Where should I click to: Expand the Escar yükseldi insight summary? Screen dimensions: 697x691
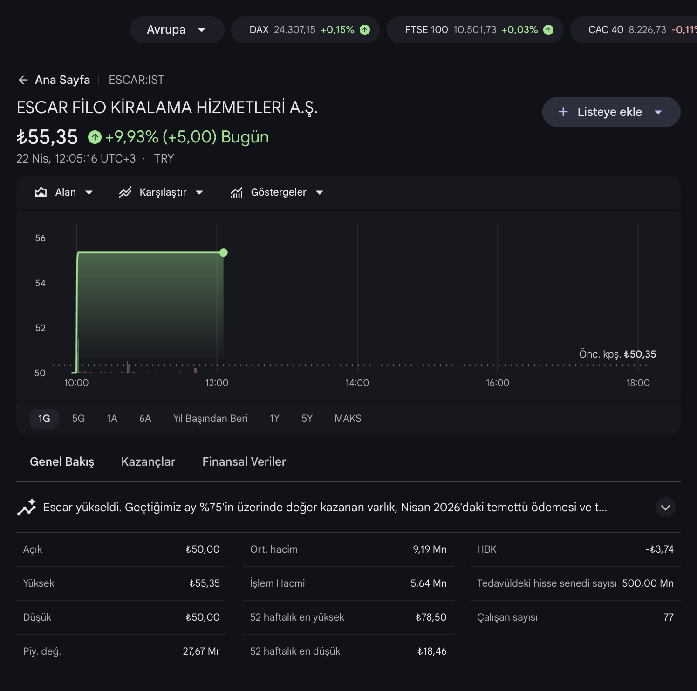[665, 507]
